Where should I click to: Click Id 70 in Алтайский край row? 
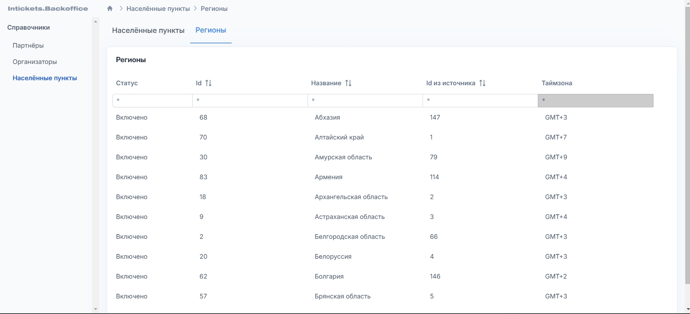[203, 137]
